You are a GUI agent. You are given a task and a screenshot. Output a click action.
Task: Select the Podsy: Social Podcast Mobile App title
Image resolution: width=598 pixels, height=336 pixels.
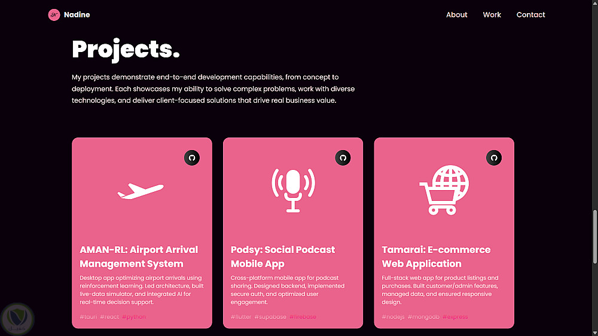coord(283,256)
